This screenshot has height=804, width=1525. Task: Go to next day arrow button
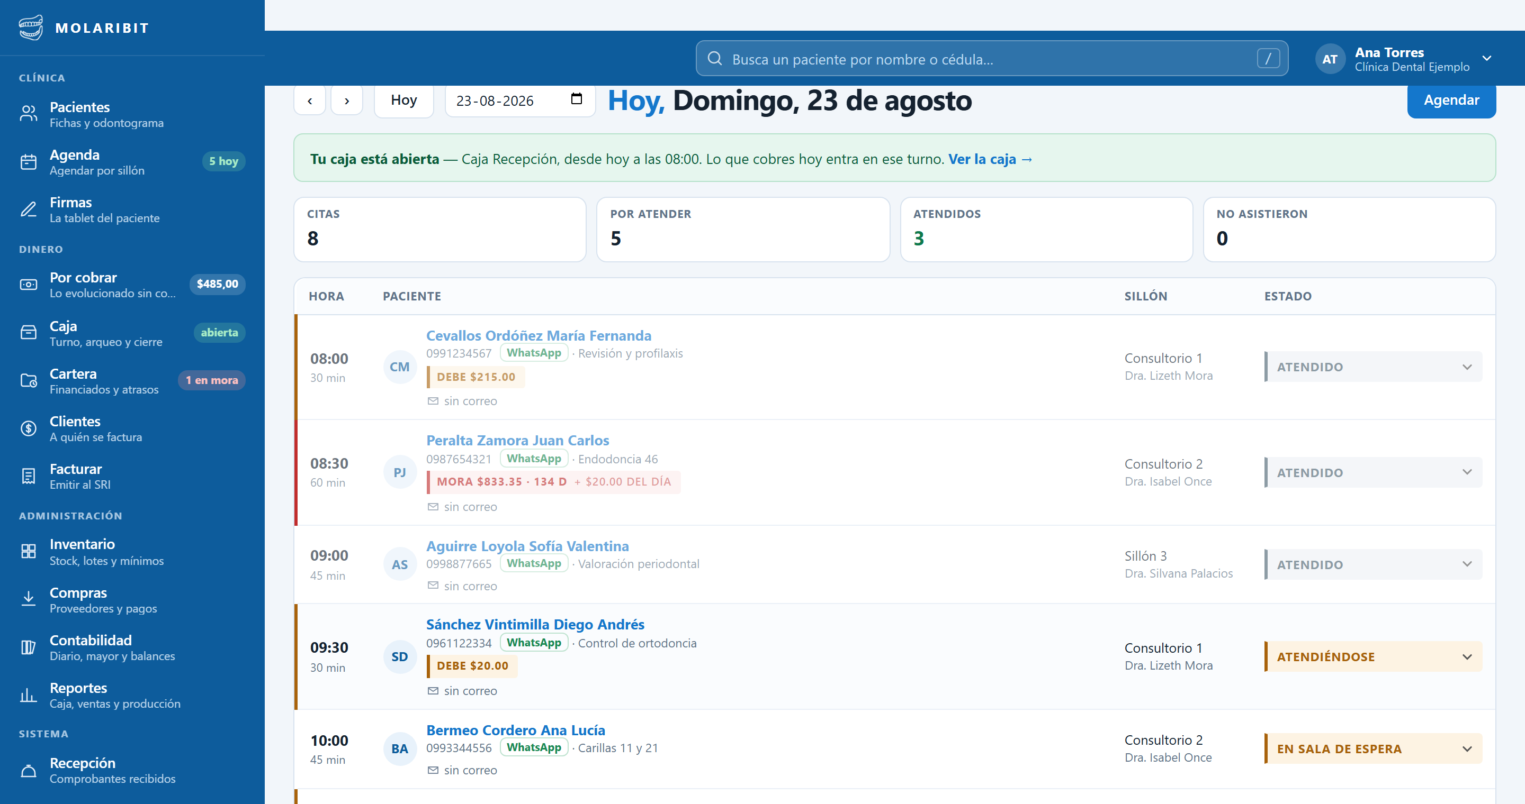click(x=347, y=100)
